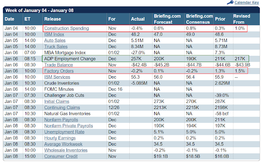This screenshot has width=266, height=166.
Task: Open the ISM Index release link
Action: pos(54,35)
